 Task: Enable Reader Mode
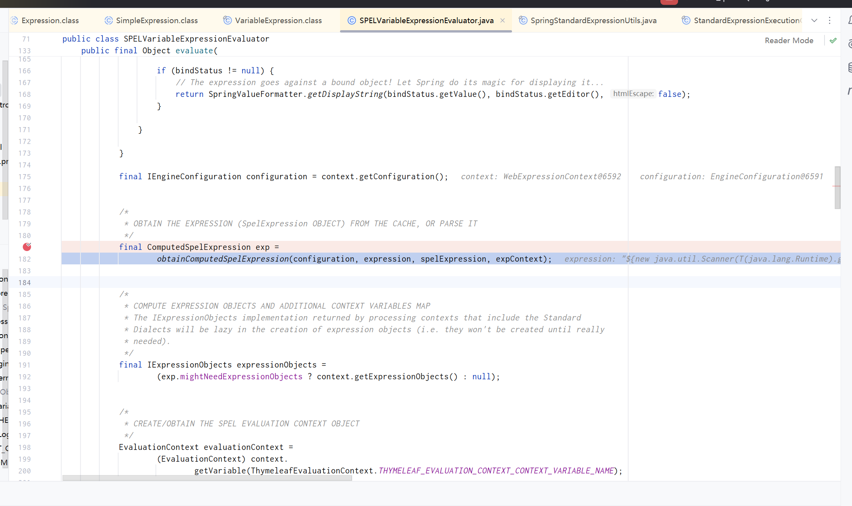(x=789, y=40)
